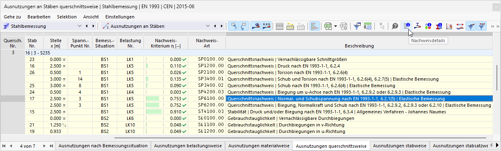The width and height of the screenshot is (501, 151).
Task: Click the funnel filter icon with blue flag
Action: pyautogui.click(x=357, y=26)
